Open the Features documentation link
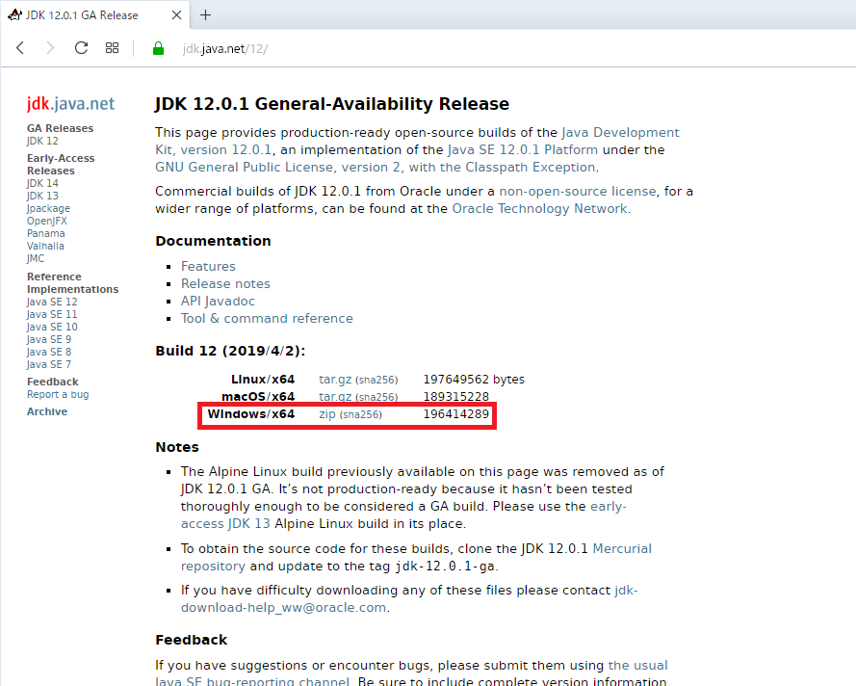Viewport: 856px width, 686px height. pyautogui.click(x=208, y=266)
